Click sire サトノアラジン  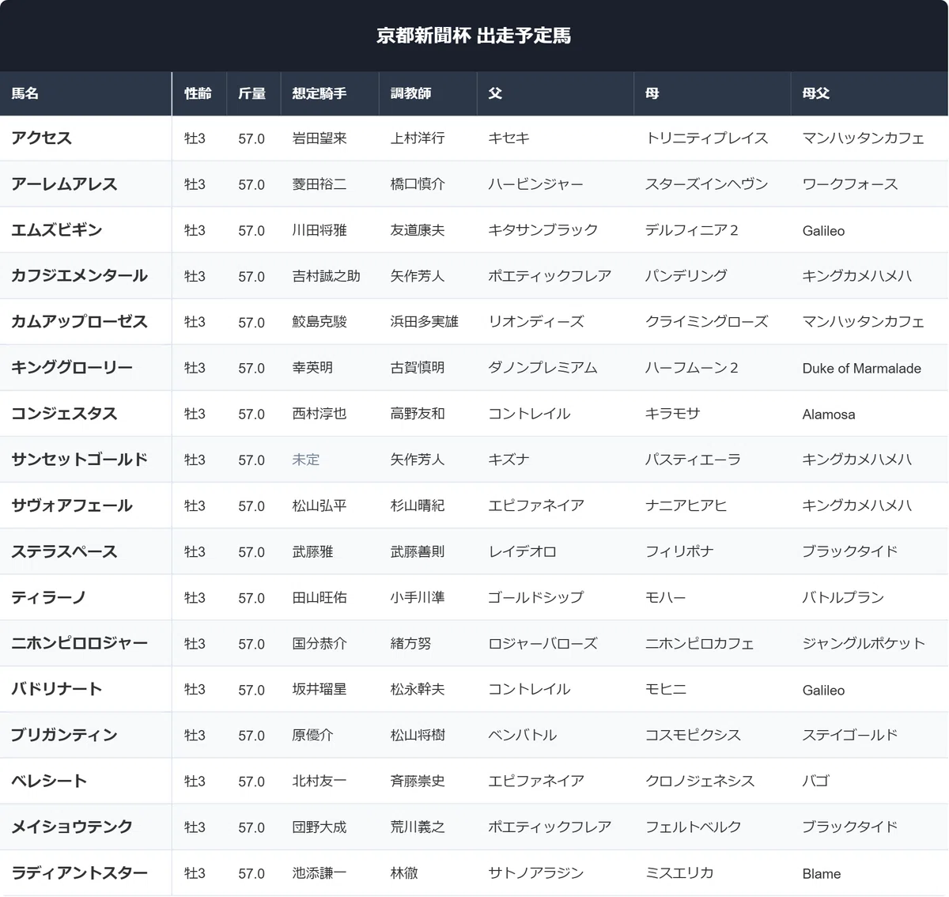536,872
